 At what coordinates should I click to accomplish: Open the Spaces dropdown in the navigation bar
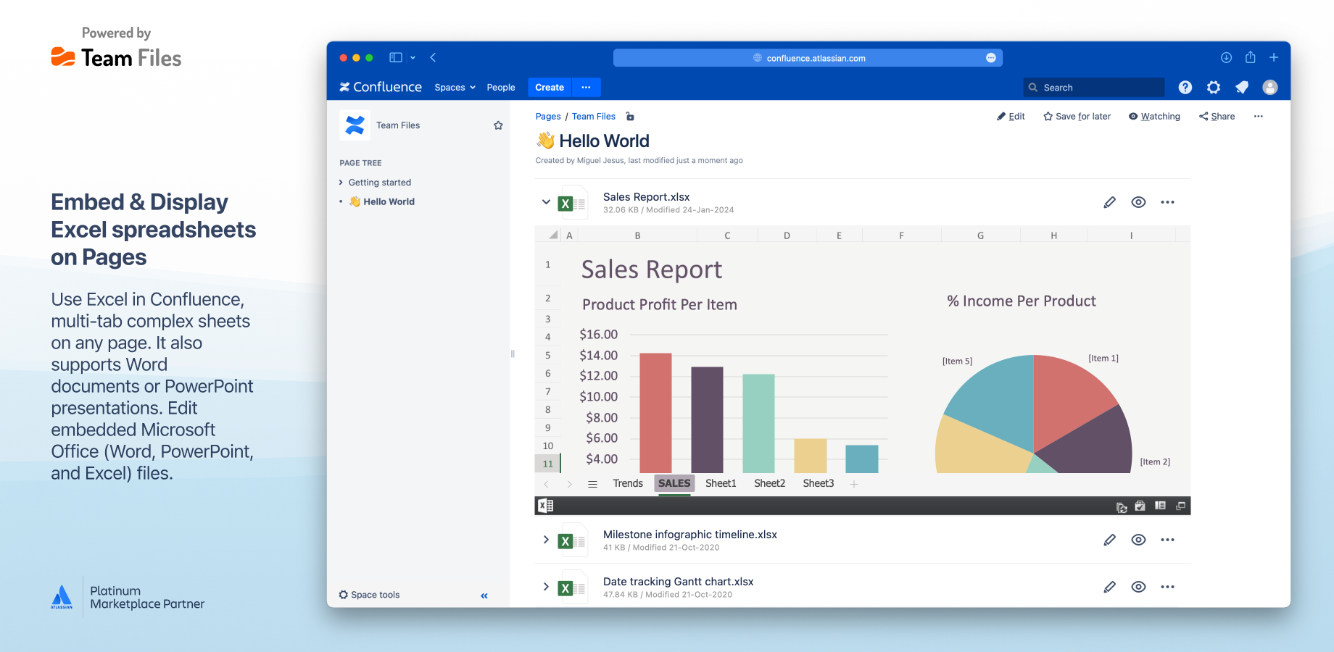click(x=454, y=87)
